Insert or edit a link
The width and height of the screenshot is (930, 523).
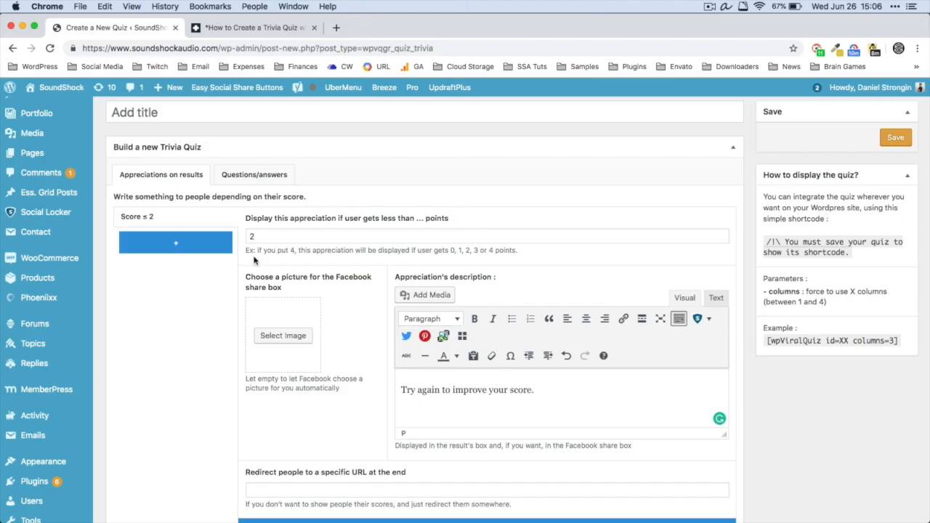(623, 319)
